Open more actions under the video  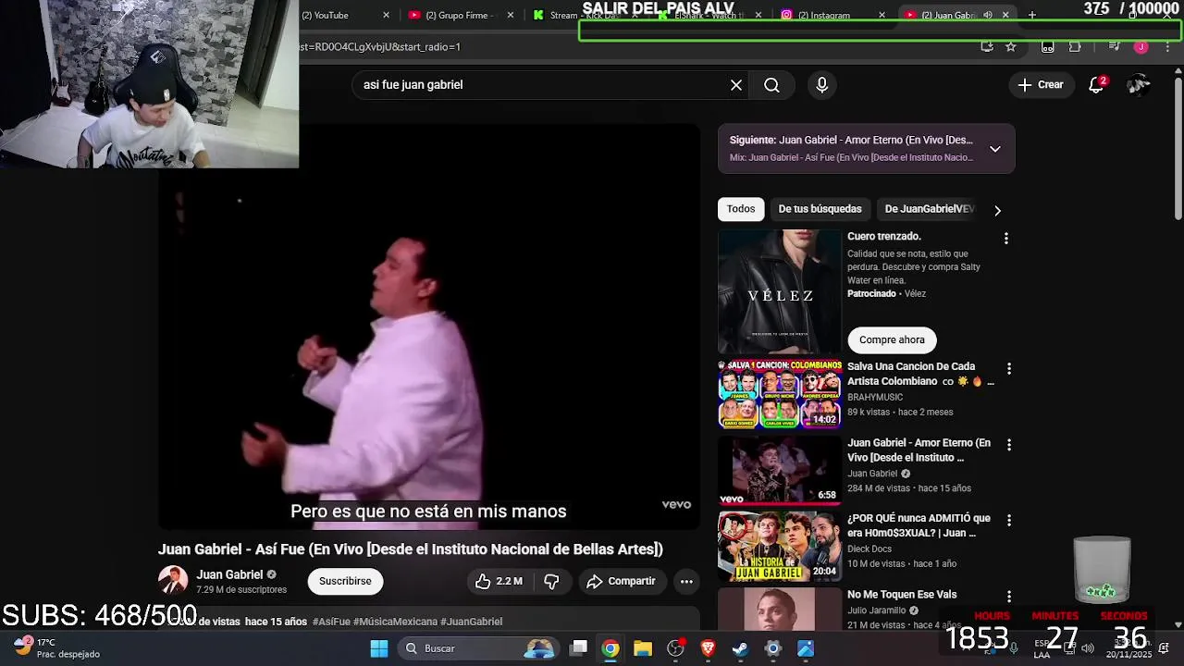tap(686, 581)
